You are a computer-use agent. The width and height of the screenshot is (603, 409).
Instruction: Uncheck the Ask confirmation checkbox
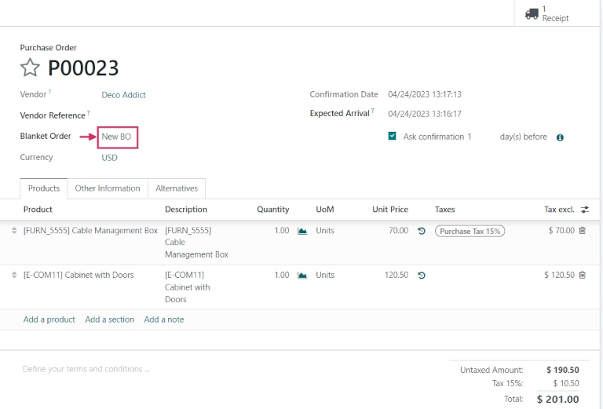pos(393,136)
